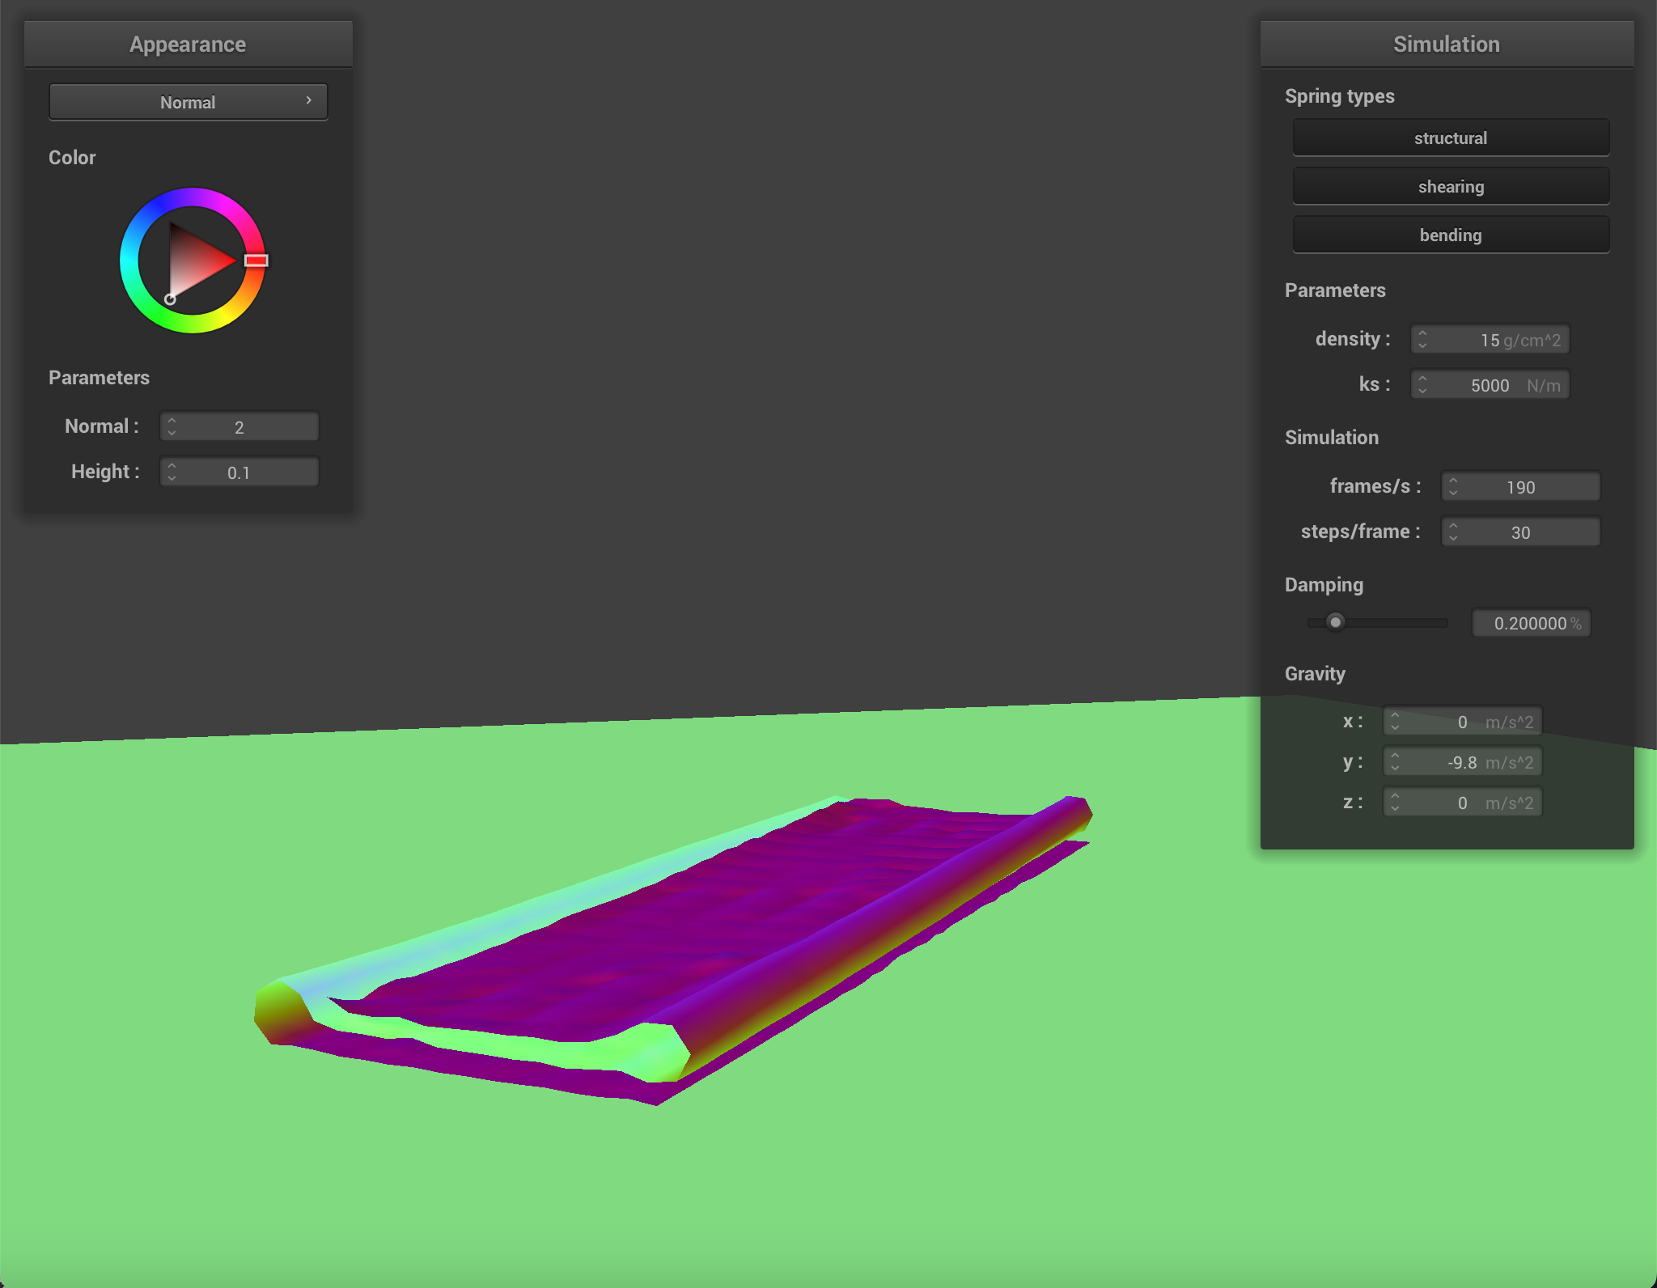Click the 'Gravity' section label
The width and height of the screenshot is (1657, 1288).
pyautogui.click(x=1315, y=674)
